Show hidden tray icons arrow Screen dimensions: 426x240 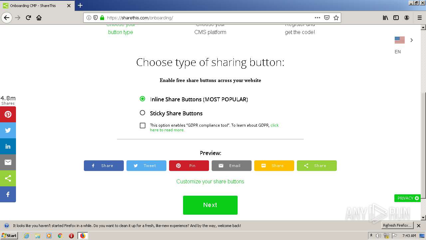(371, 235)
